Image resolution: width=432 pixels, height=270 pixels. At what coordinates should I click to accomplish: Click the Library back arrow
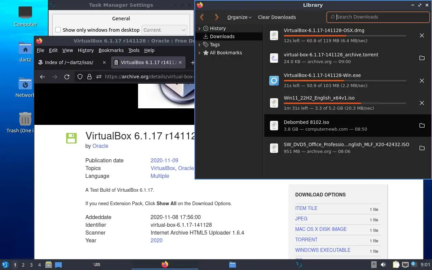(x=202, y=17)
